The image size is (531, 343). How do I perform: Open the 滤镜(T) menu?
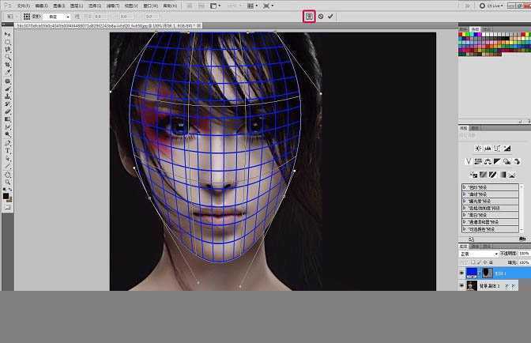point(113,6)
